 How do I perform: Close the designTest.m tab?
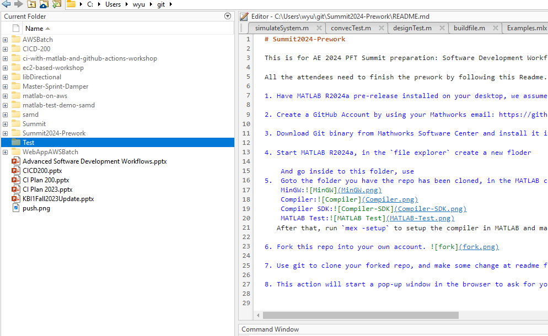[442, 28]
